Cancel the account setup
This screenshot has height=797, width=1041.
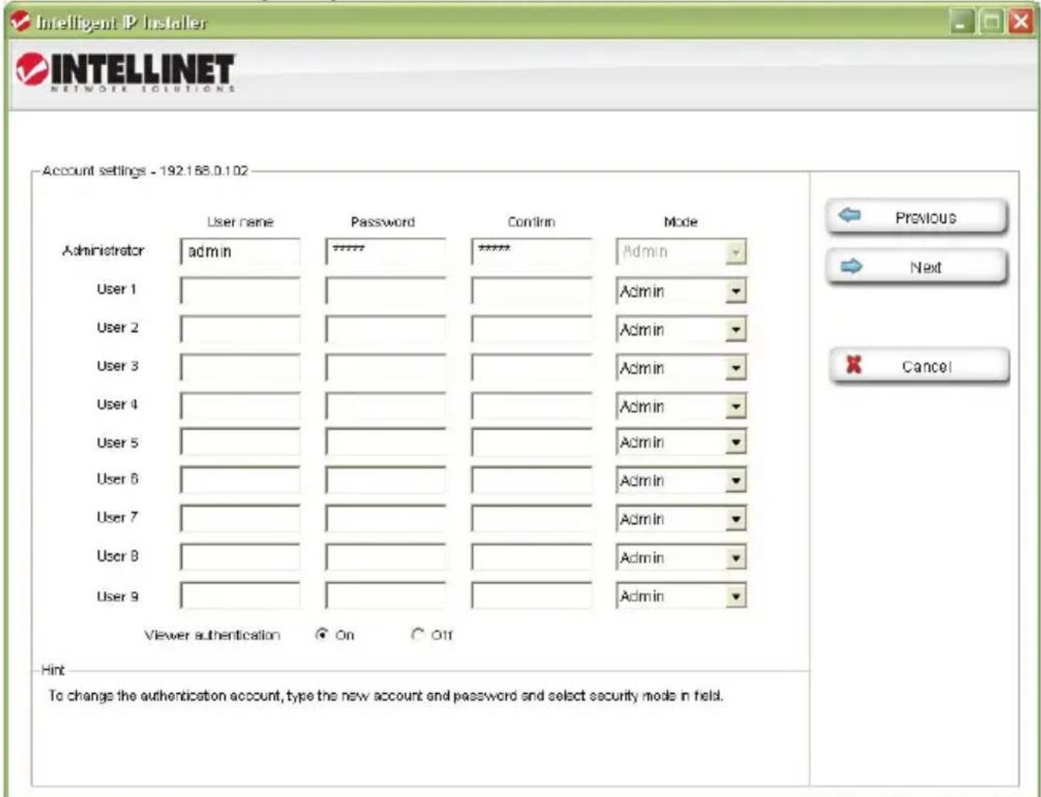tap(919, 366)
